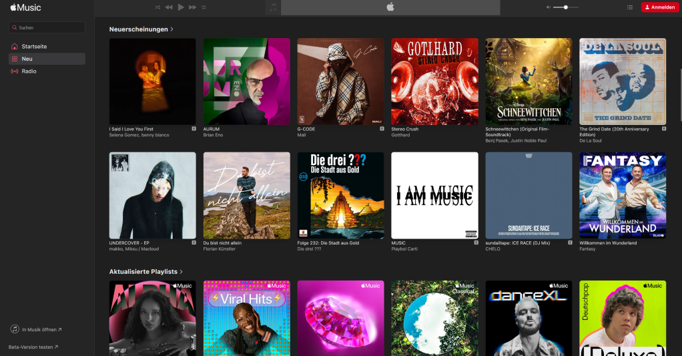Viewport: 682px width, 356px height.
Task: Open I Said I Love You First album cover
Action: (152, 81)
